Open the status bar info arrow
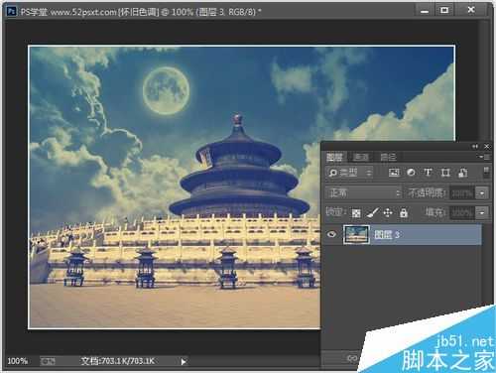The width and height of the screenshot is (496, 373). point(184,361)
